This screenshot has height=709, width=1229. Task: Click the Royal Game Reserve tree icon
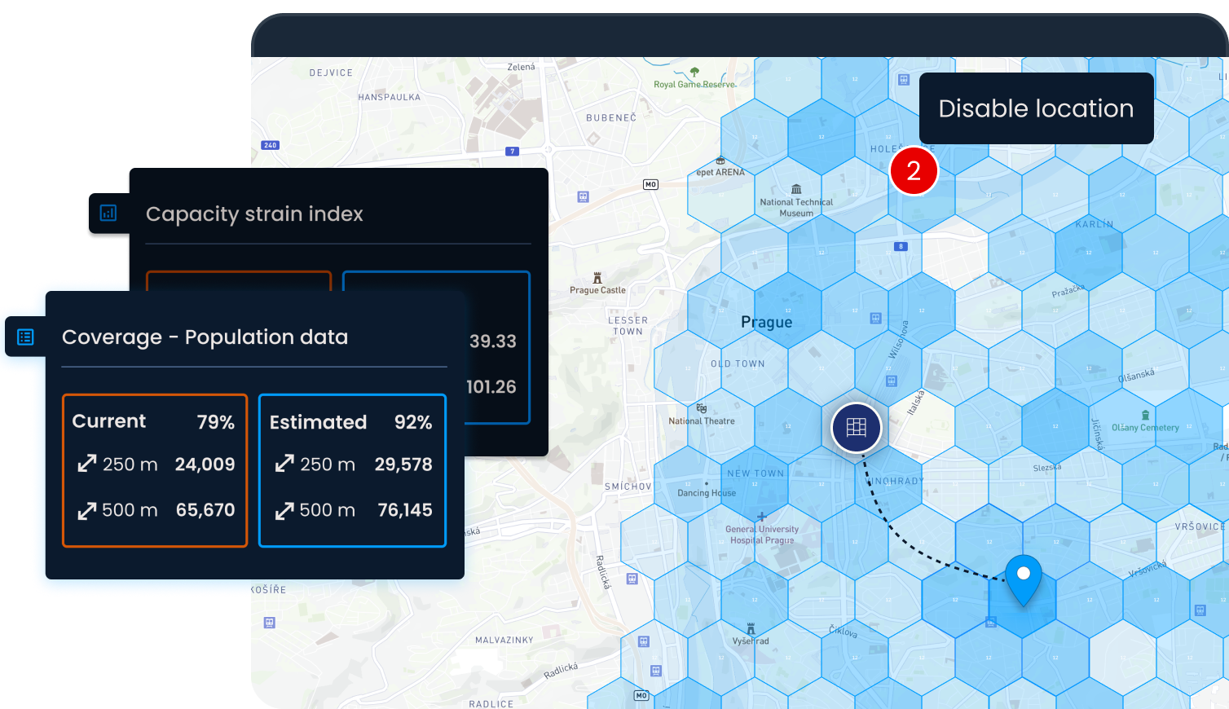click(694, 73)
